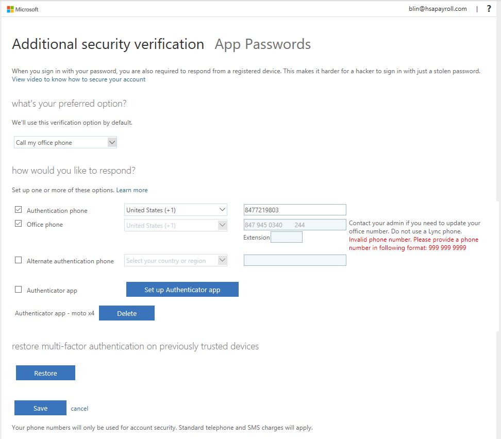Click Set up Authenticator app button
Screen dimensions: 501x439
(x=182, y=290)
